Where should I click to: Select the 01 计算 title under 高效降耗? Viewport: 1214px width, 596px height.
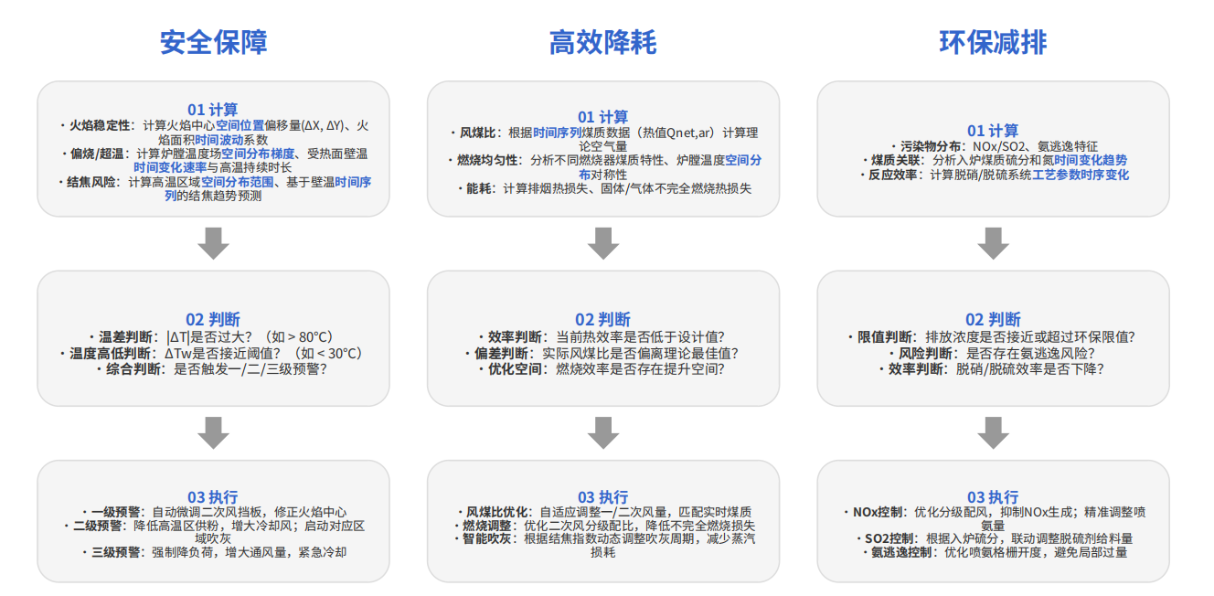coord(603,117)
